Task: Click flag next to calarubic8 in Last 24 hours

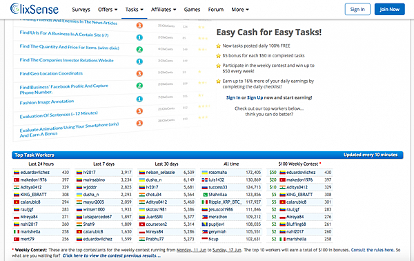Action: click(x=17, y=202)
